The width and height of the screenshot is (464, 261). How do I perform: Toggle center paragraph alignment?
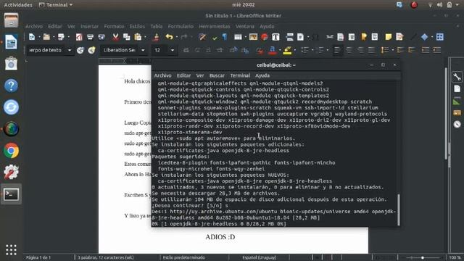coord(349,50)
